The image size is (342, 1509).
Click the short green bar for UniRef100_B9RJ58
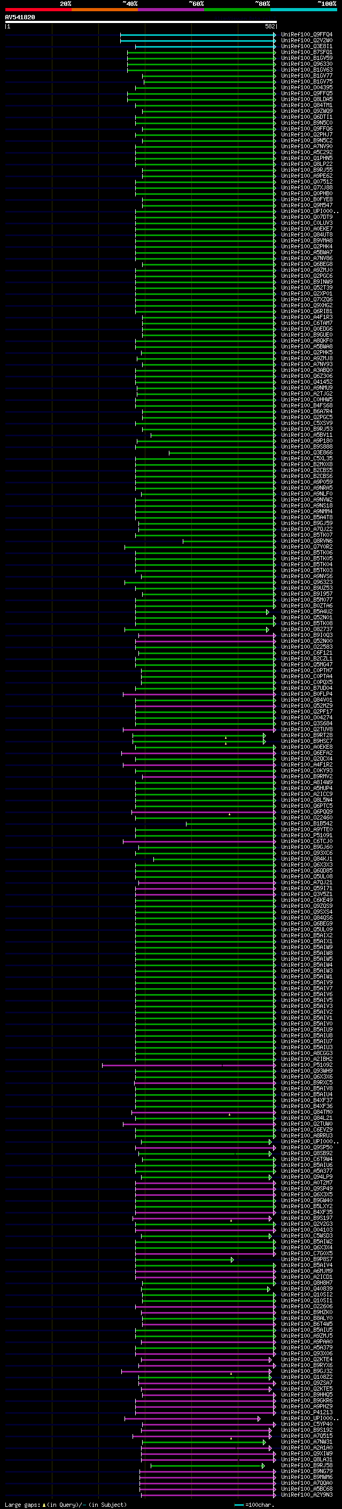207,1466
